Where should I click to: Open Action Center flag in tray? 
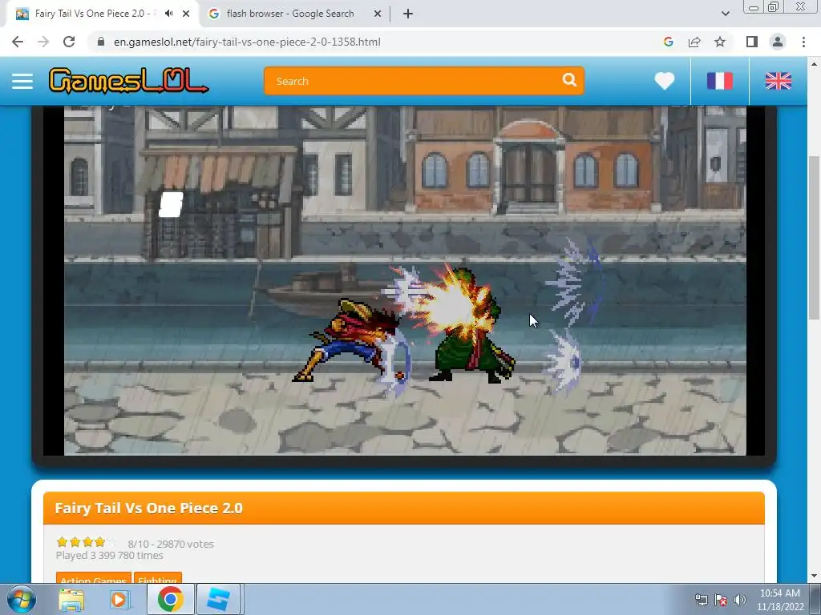pyautogui.click(x=721, y=600)
